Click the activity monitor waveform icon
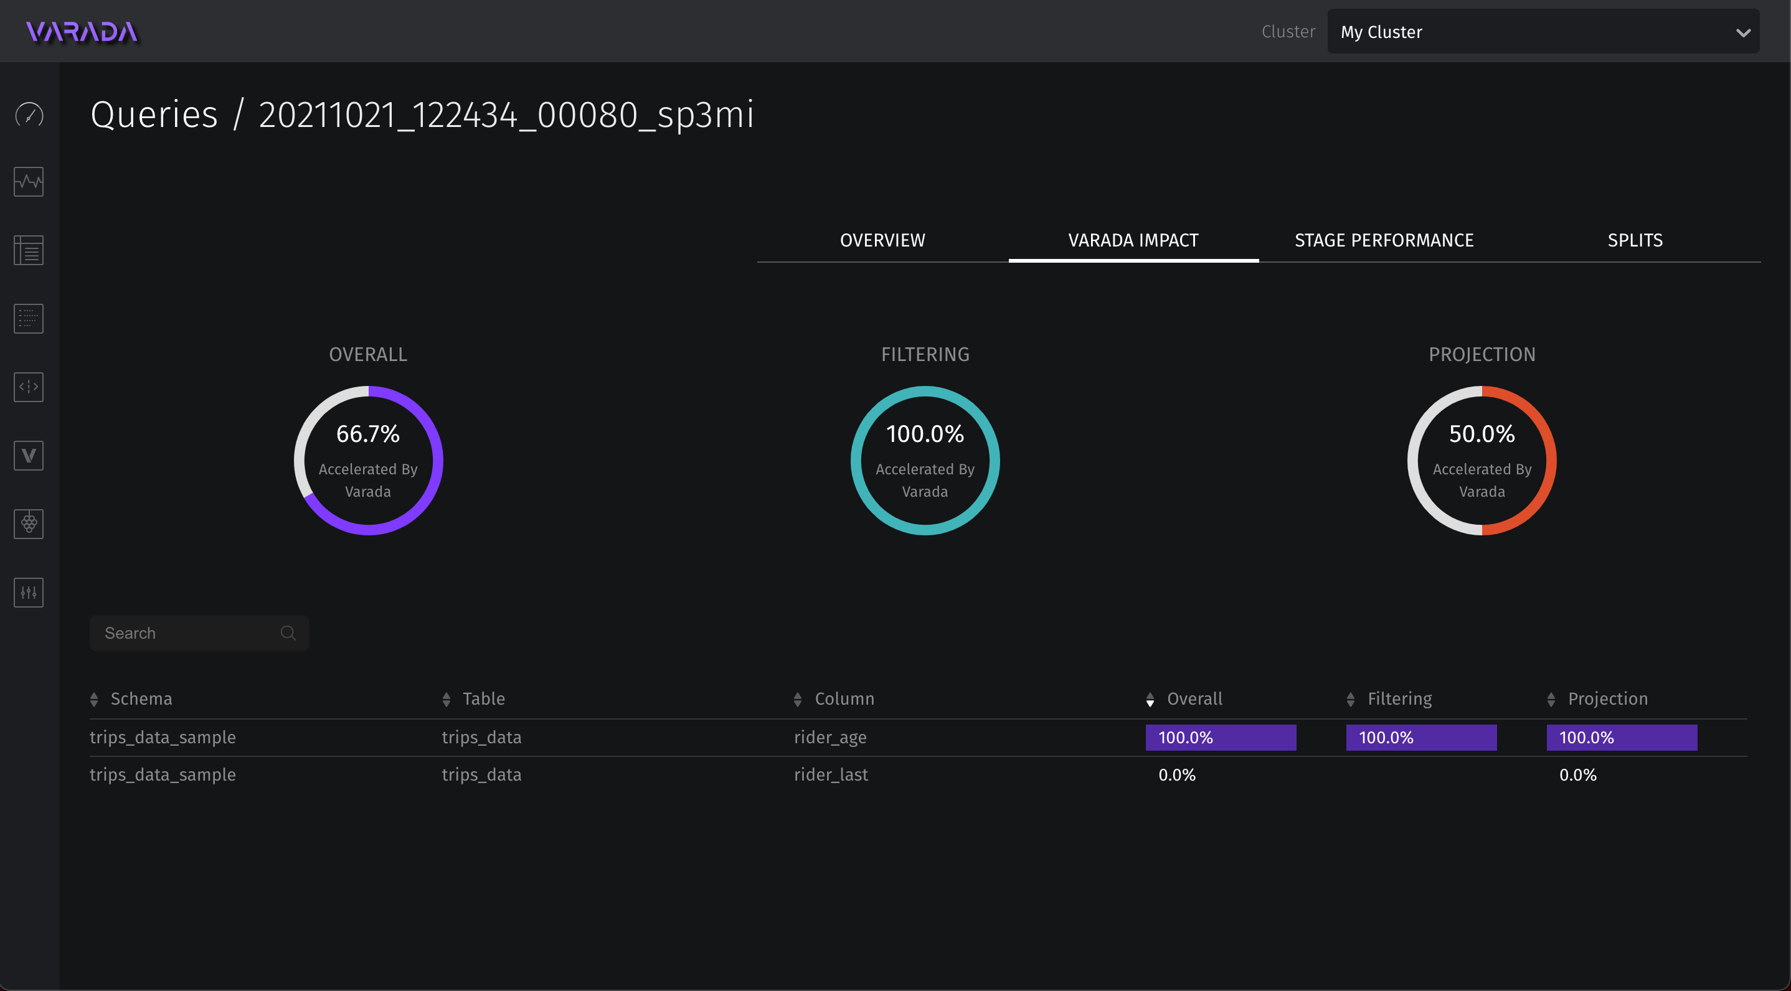Image resolution: width=1791 pixels, height=991 pixels. coord(29,182)
